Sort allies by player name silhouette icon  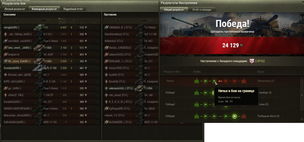coord(17,21)
